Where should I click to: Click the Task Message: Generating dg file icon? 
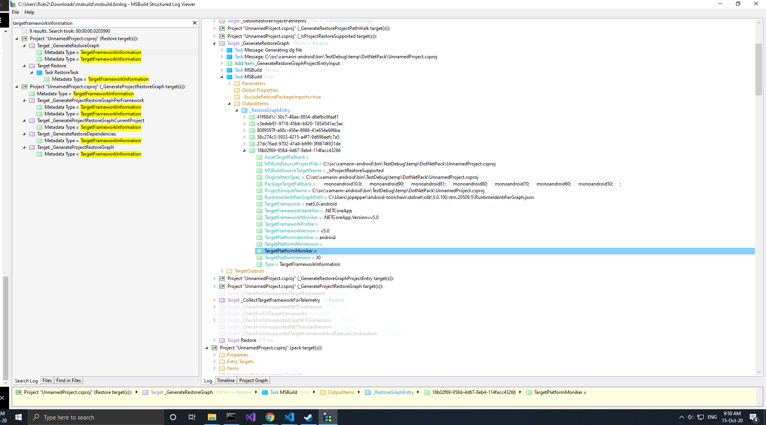click(229, 50)
